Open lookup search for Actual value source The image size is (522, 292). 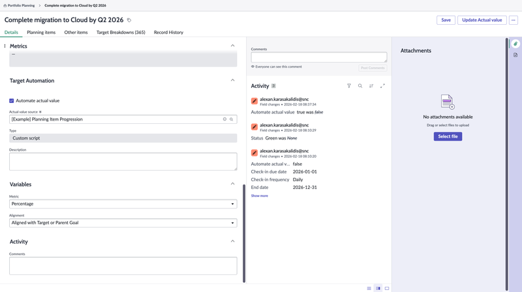[231, 119]
